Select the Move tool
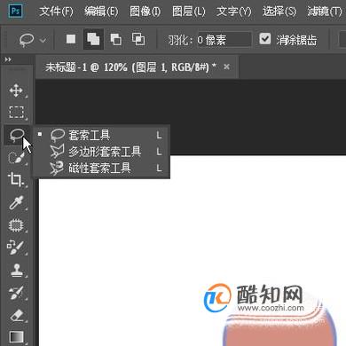This screenshot has height=346, width=346. 16,90
